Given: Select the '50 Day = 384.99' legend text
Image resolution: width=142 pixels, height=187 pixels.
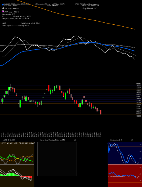Looking at the screenshot, I should (x=11, y=8).
